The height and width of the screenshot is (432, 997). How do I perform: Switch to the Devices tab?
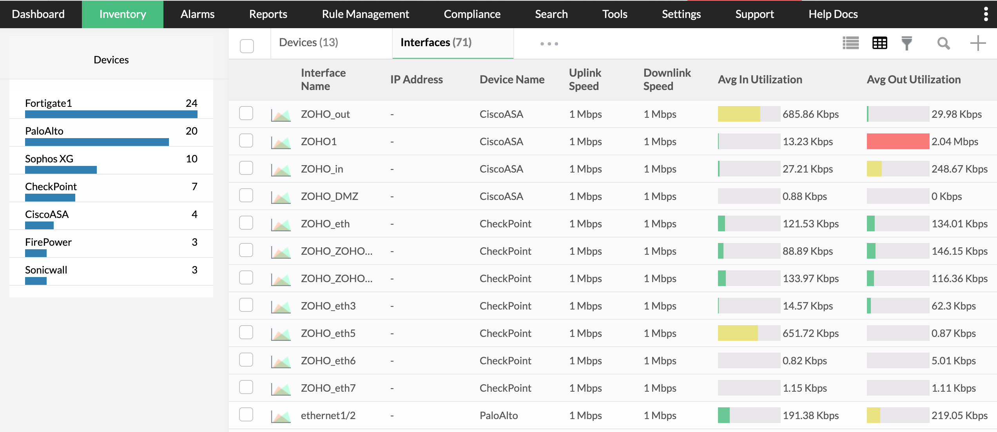point(310,42)
